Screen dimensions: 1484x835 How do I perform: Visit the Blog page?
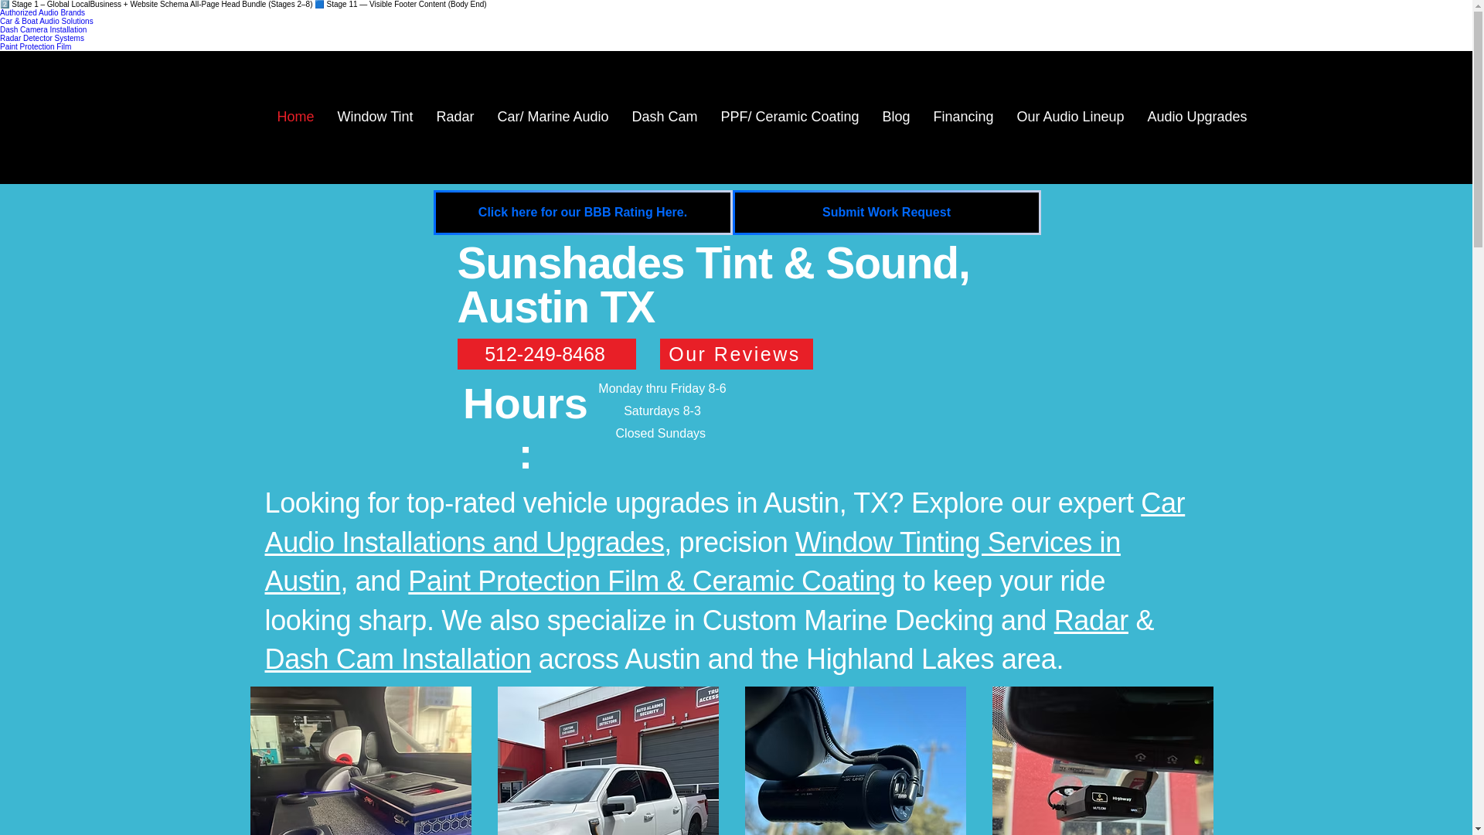pyautogui.click(x=895, y=117)
